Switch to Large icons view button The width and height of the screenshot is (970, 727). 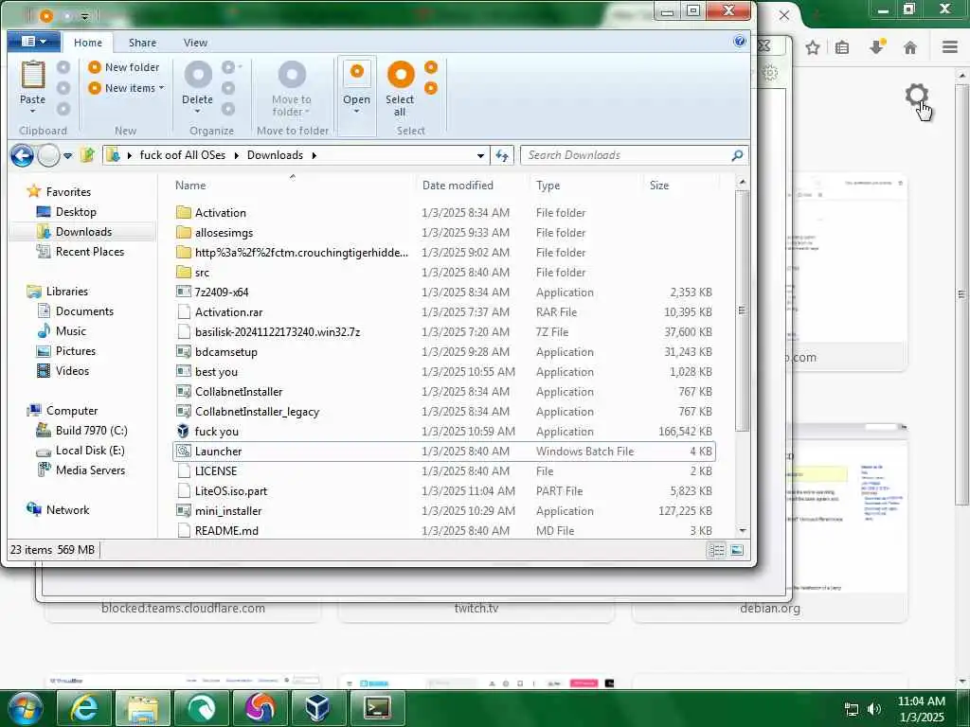coord(737,550)
